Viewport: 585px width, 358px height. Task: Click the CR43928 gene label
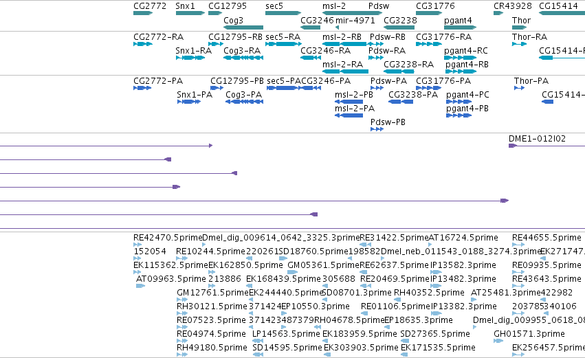point(513,6)
